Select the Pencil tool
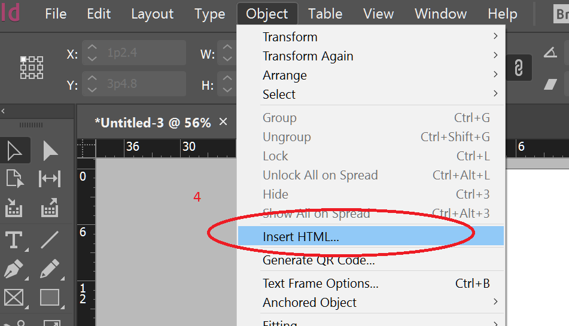 coord(50,269)
